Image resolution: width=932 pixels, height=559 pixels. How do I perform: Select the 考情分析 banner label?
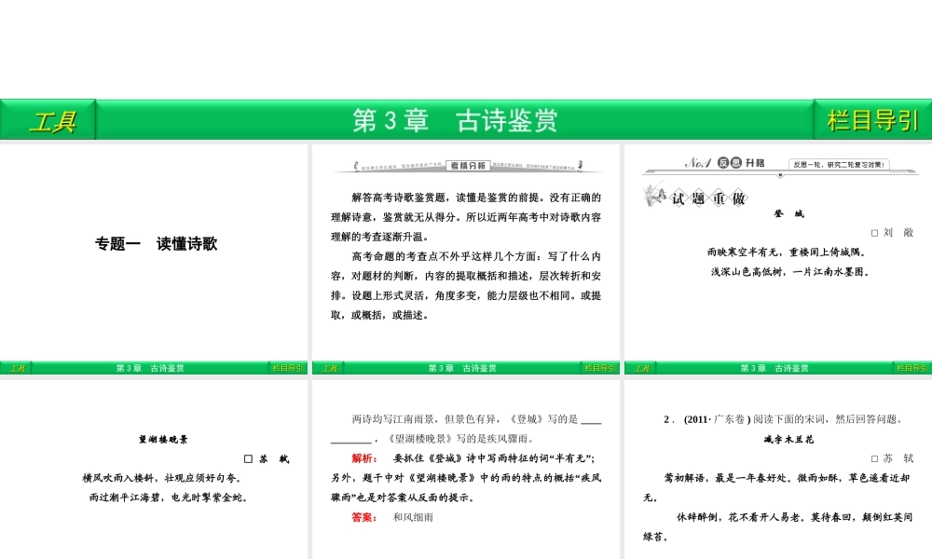point(468,166)
